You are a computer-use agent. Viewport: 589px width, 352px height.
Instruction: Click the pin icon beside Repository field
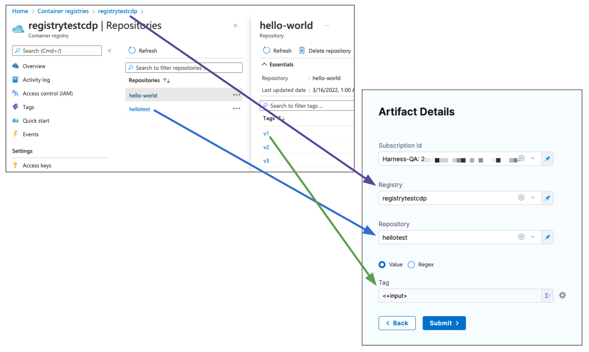click(x=547, y=237)
